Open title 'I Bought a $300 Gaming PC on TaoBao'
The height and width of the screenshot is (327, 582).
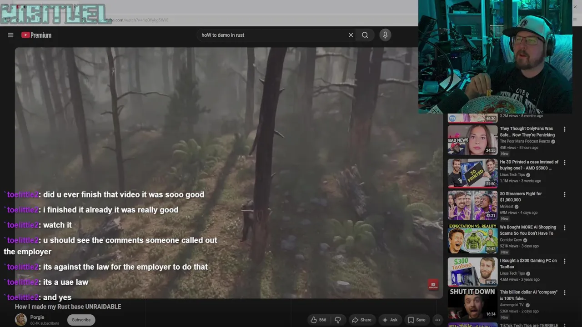528,263
